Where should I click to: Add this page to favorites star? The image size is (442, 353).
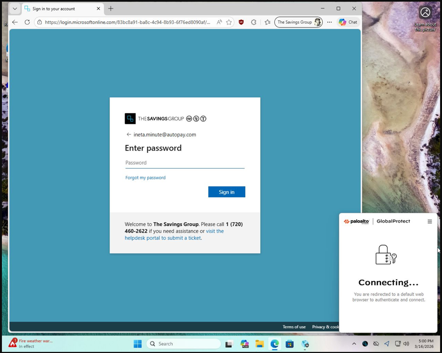point(229,22)
